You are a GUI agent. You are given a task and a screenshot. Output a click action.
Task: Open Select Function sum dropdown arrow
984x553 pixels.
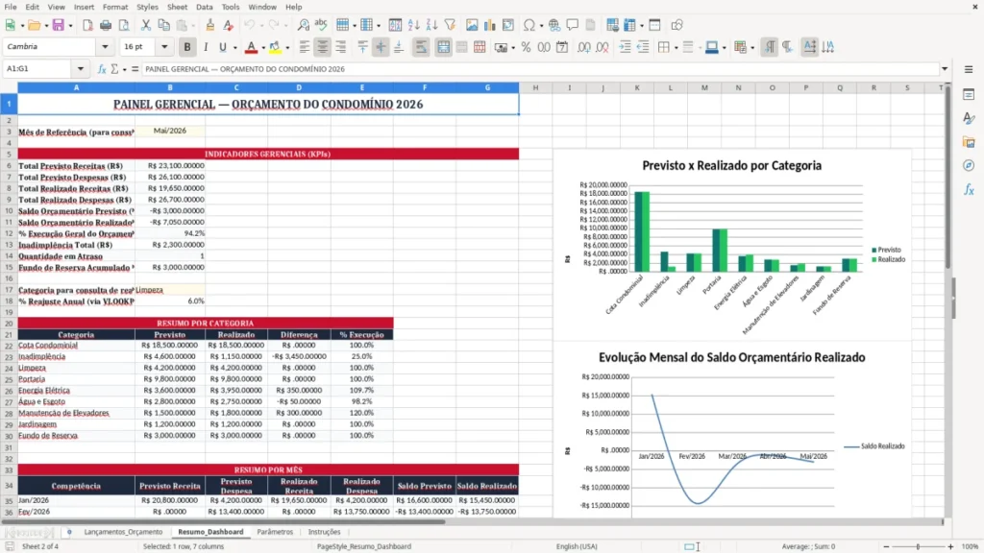[124, 69]
